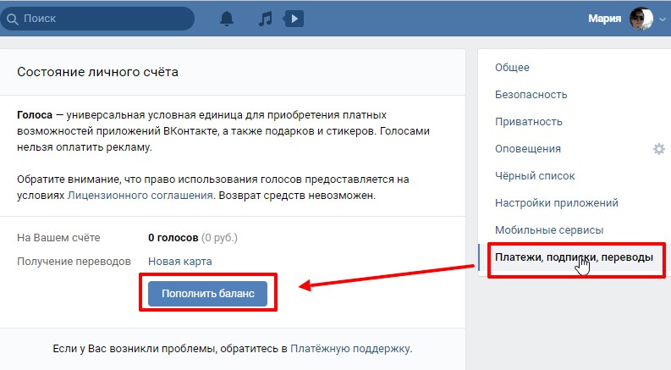Open the Лицензионного соглашения link
Viewport: 671px width, 370px height.
tap(140, 196)
